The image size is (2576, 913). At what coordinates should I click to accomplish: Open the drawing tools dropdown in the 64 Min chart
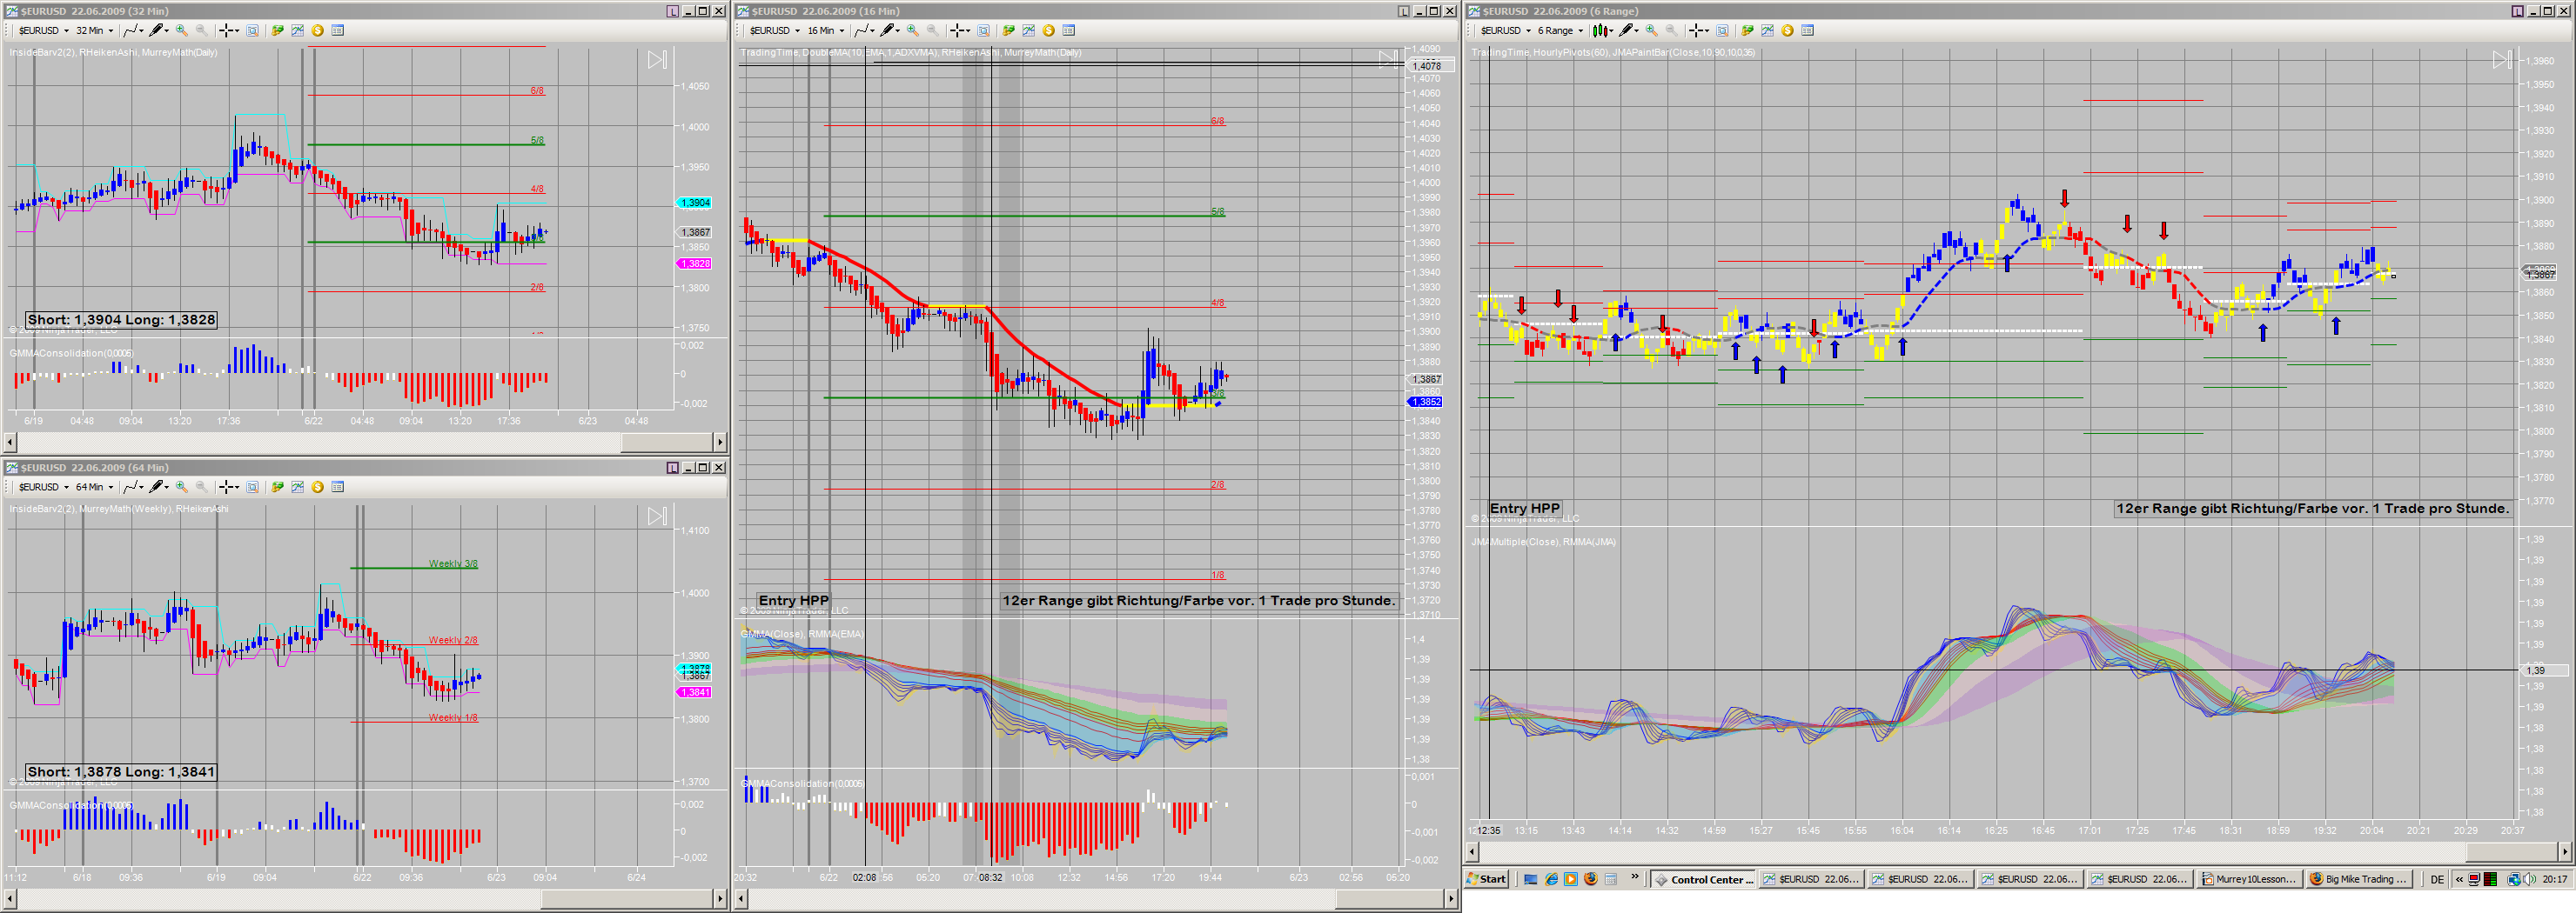click(160, 488)
